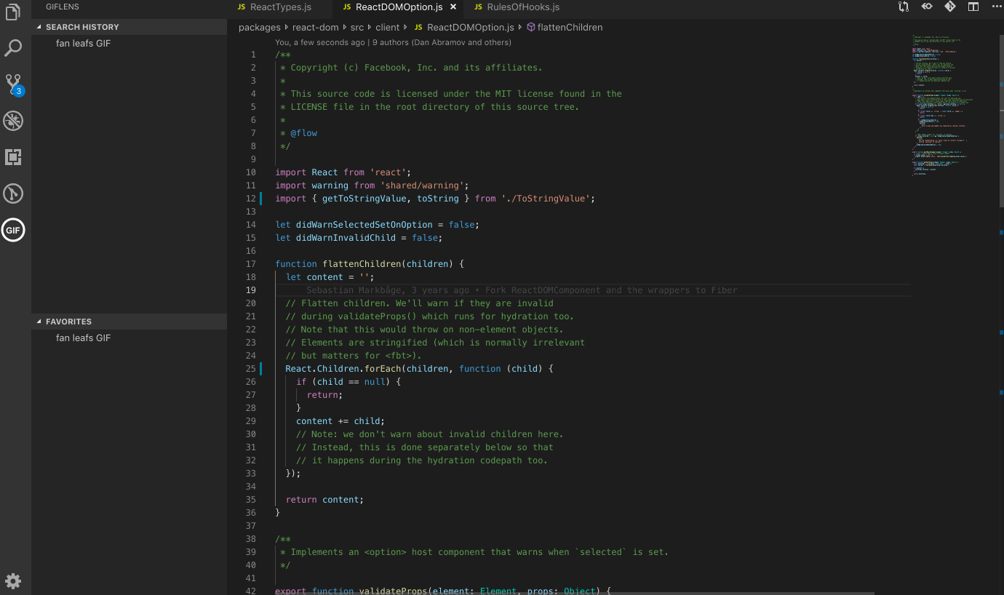
Task: Click the '9 authors (Dan Abramov and others)' code lens
Action: [442, 42]
